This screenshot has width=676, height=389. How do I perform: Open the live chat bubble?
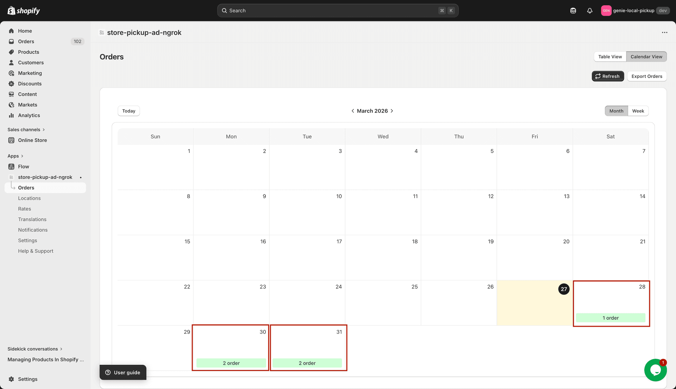coord(655,370)
